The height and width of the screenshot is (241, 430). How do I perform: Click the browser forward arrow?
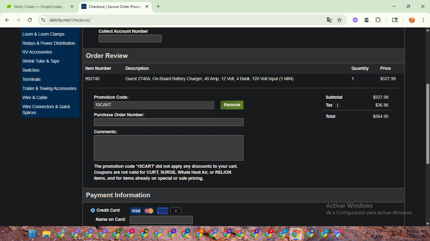(18, 20)
